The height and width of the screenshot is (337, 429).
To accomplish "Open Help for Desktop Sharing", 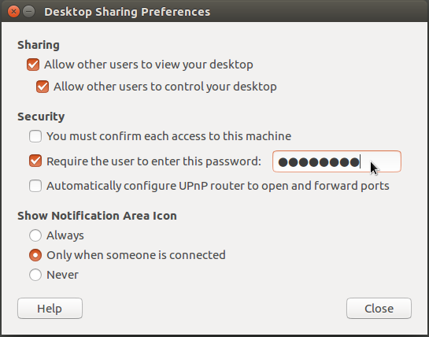I will 50,308.
